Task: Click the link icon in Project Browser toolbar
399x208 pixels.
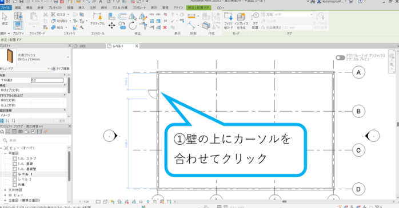Action: point(46,132)
